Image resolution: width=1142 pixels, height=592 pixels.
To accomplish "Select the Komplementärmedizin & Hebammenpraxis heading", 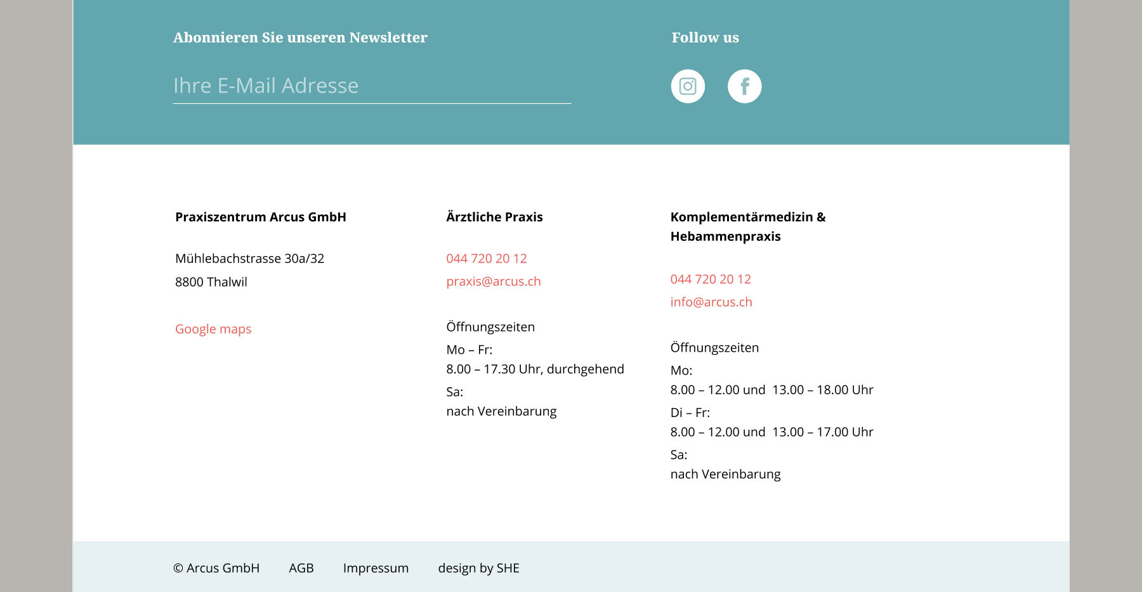I will (x=748, y=226).
